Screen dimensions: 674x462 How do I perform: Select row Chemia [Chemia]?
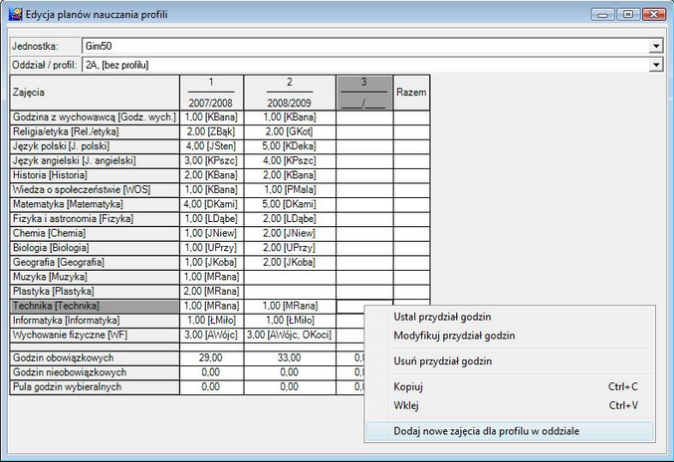(x=95, y=234)
